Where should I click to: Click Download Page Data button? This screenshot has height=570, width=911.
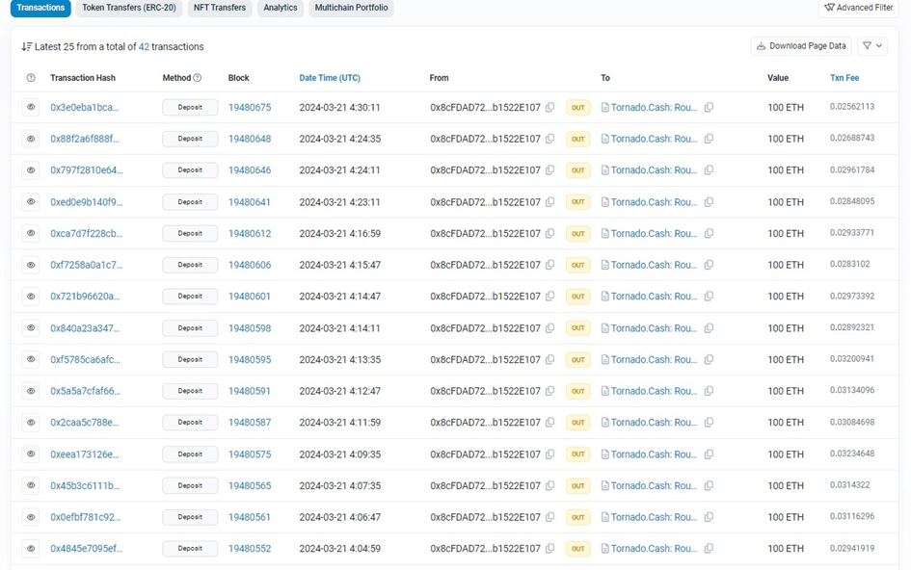click(801, 46)
